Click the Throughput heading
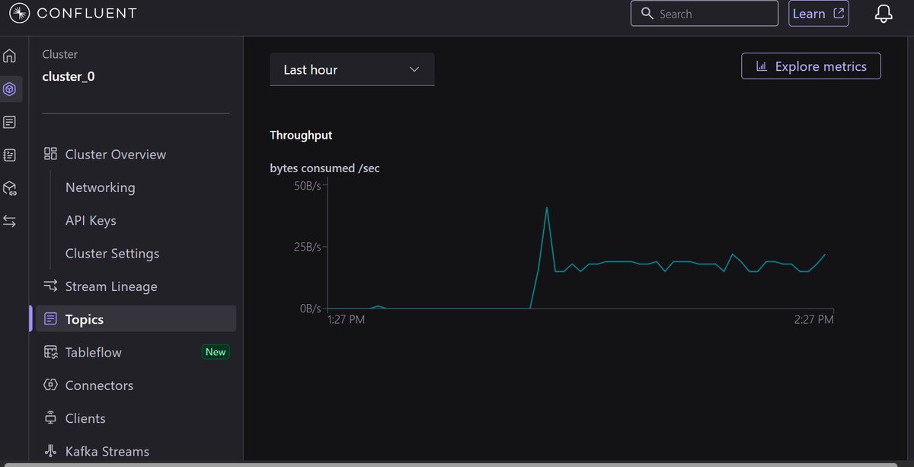The height and width of the screenshot is (467, 914). pos(301,135)
